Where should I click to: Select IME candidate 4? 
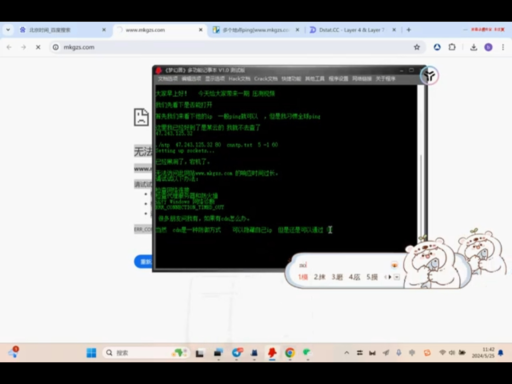[354, 277]
